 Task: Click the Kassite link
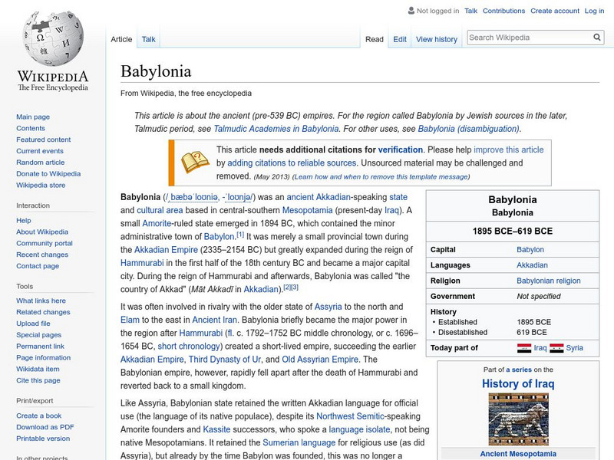tap(216, 429)
